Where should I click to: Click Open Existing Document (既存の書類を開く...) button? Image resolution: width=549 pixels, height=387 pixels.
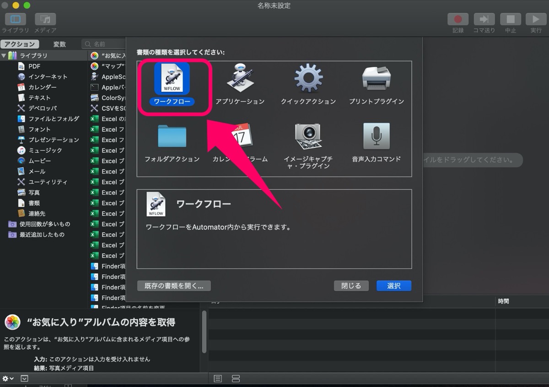174,286
